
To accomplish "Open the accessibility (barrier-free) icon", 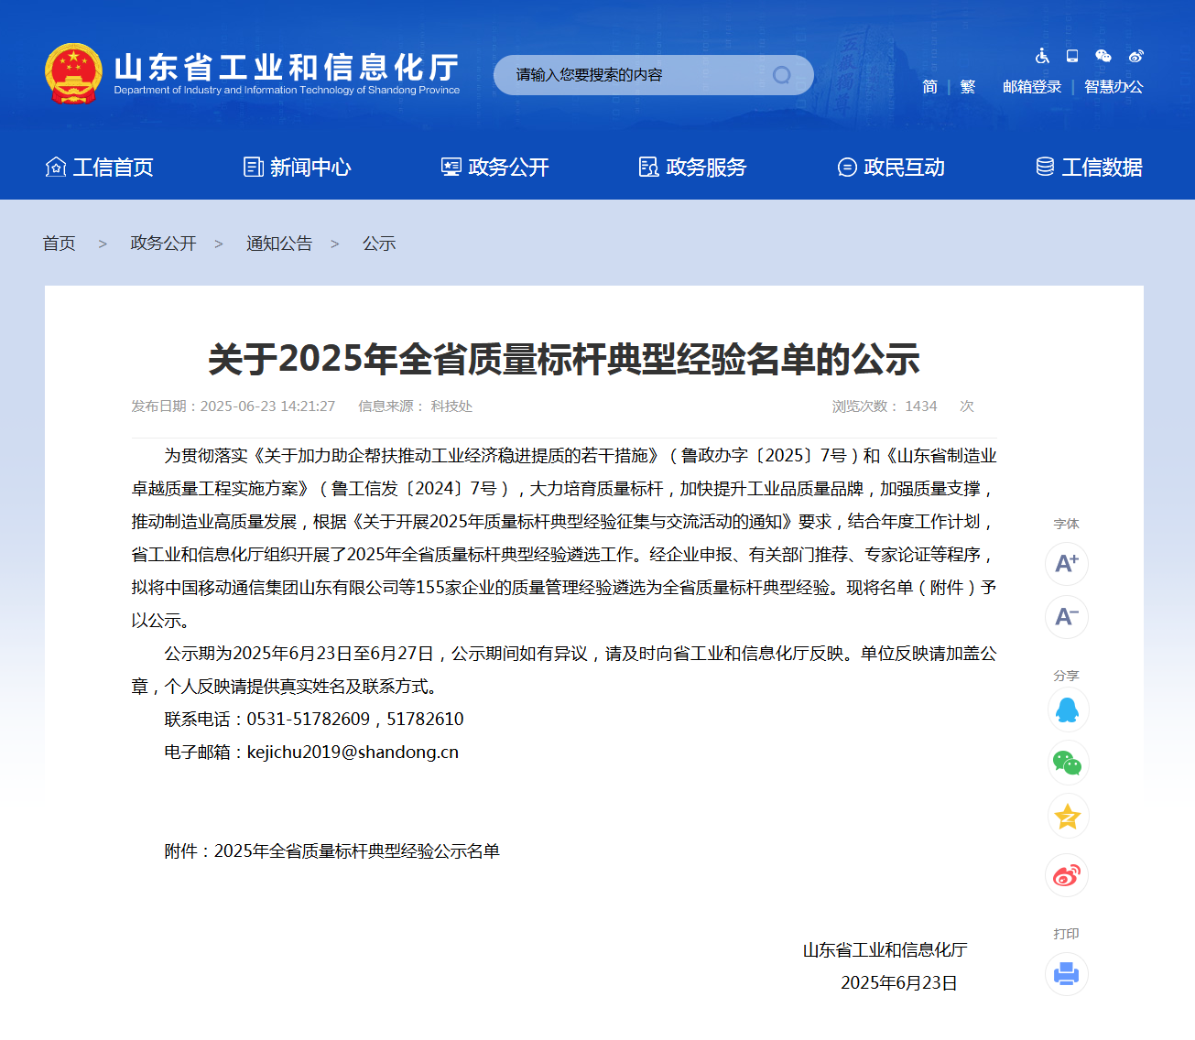I will [x=1042, y=56].
